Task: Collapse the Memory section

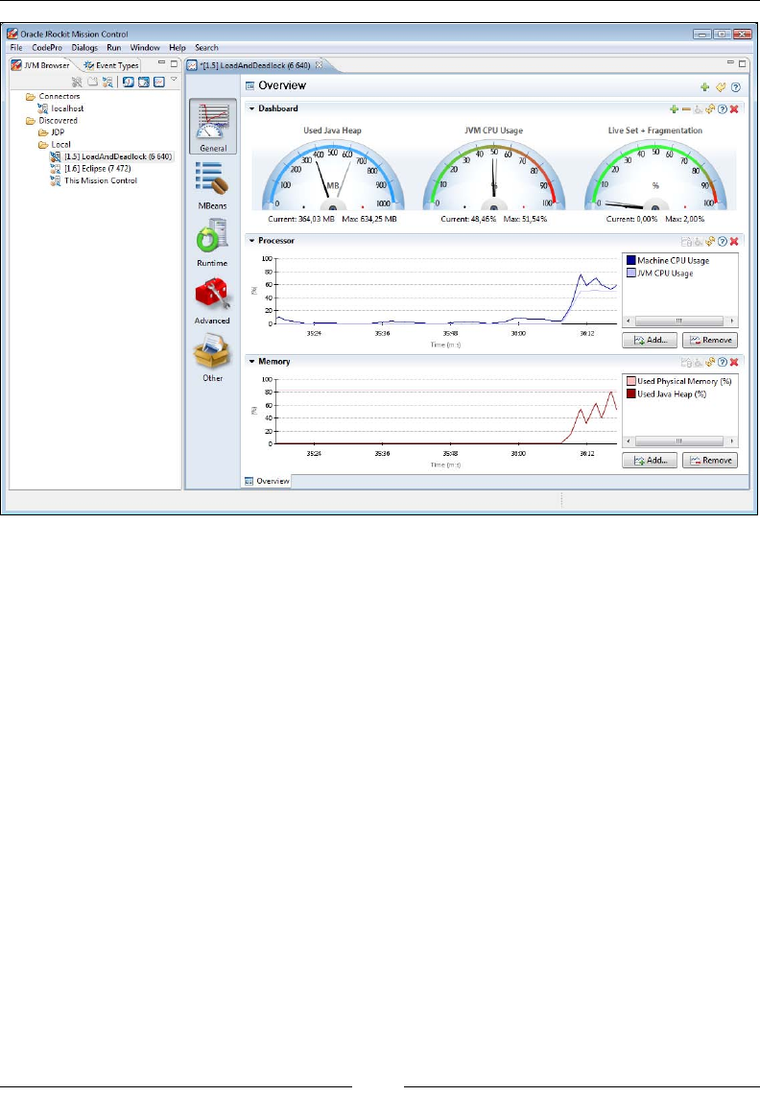Action: pos(251,362)
